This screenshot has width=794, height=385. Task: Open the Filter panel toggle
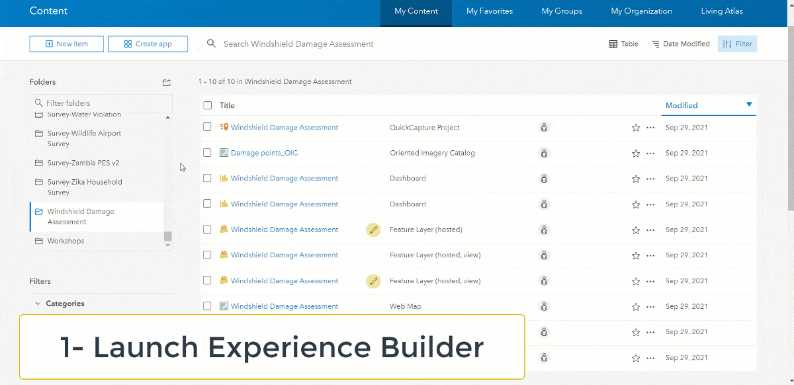737,44
